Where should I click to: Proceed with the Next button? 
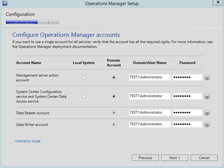pos(175,158)
